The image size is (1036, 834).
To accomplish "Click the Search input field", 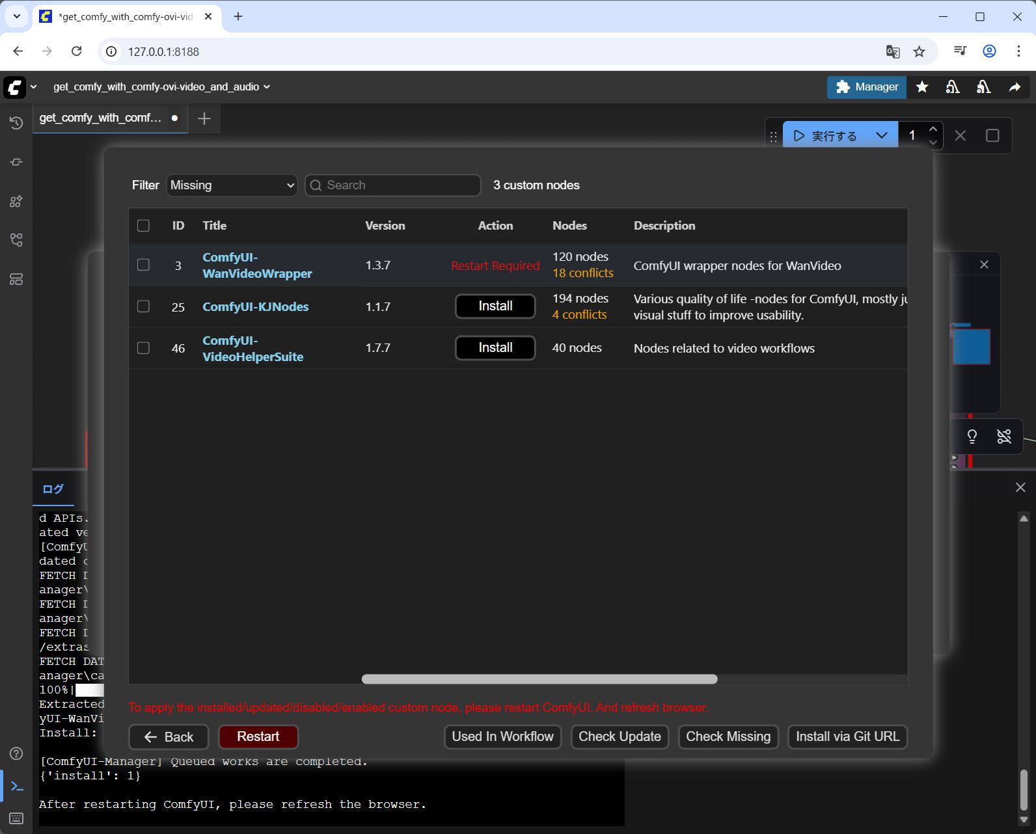I will 400,185.
